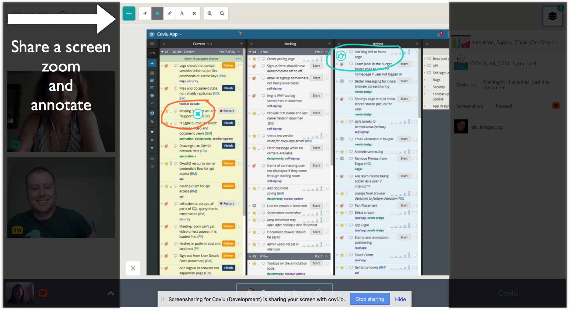Click Finish on Files and document state story

coord(228,88)
